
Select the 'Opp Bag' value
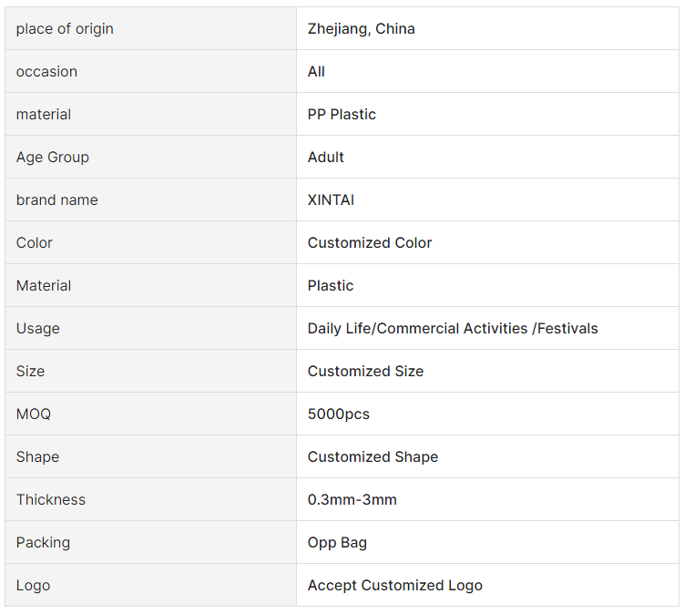(x=337, y=542)
